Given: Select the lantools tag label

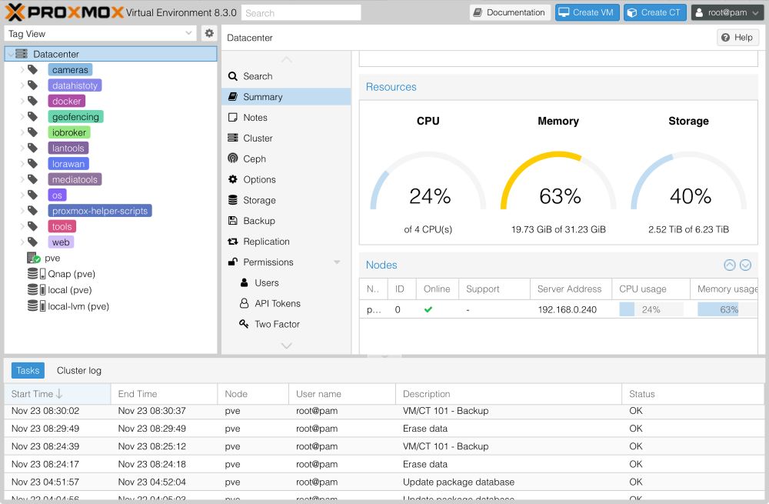Looking at the screenshot, I should (68, 149).
